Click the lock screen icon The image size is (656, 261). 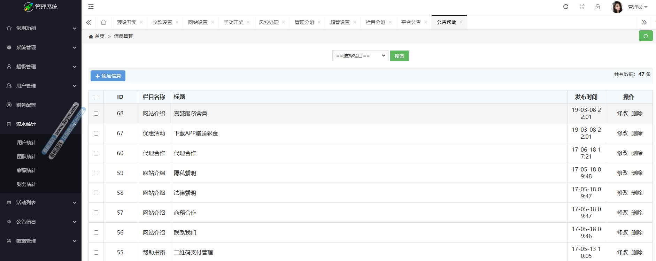coord(598,7)
